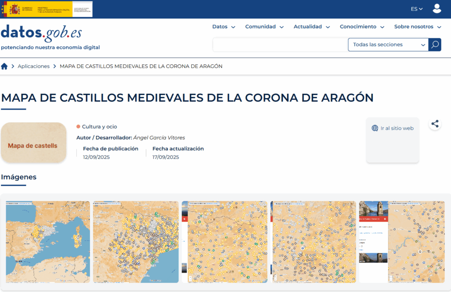The width and height of the screenshot is (451, 292).
Task: Go to Aplicaciones breadcrumb link
Action: tap(33, 66)
